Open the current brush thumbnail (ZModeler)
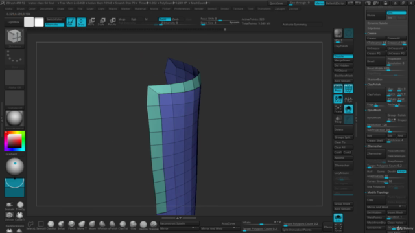 [14, 37]
